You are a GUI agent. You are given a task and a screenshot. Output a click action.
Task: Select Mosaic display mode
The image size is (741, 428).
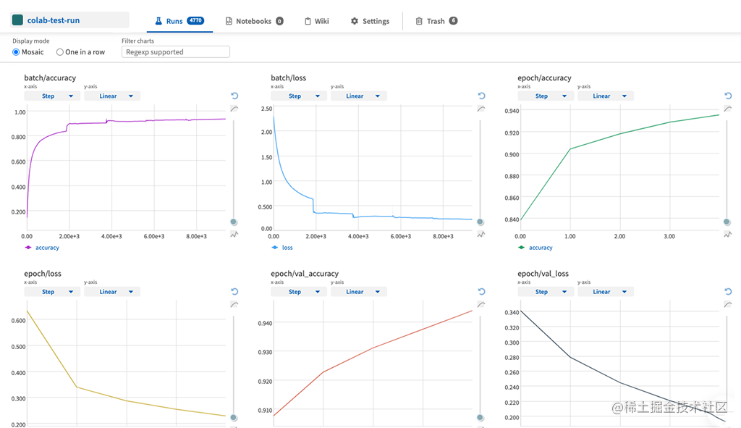click(x=16, y=52)
